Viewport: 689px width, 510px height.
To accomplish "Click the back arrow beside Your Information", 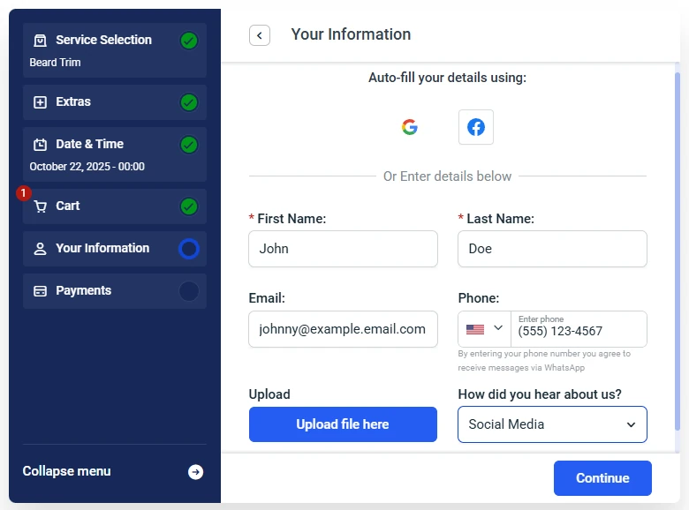I will [259, 35].
